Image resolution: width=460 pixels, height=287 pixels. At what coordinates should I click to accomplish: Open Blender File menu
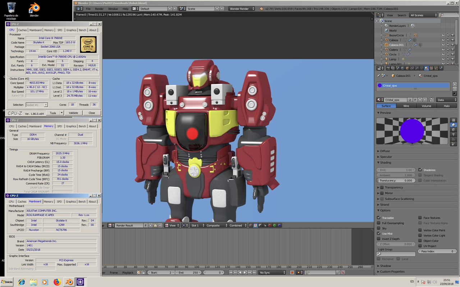pos(88,9)
